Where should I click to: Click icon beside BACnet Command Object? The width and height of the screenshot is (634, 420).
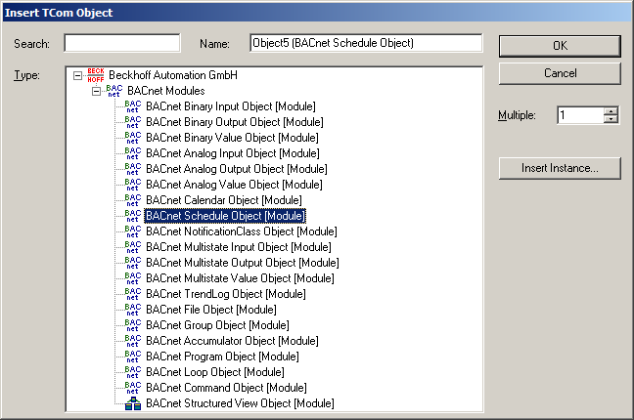click(133, 388)
